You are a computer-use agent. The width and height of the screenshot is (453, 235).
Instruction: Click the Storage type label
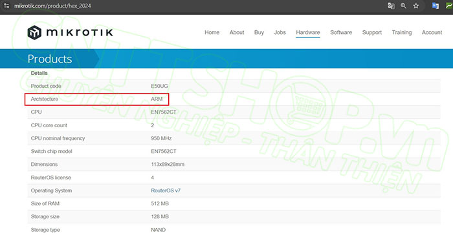45,230
